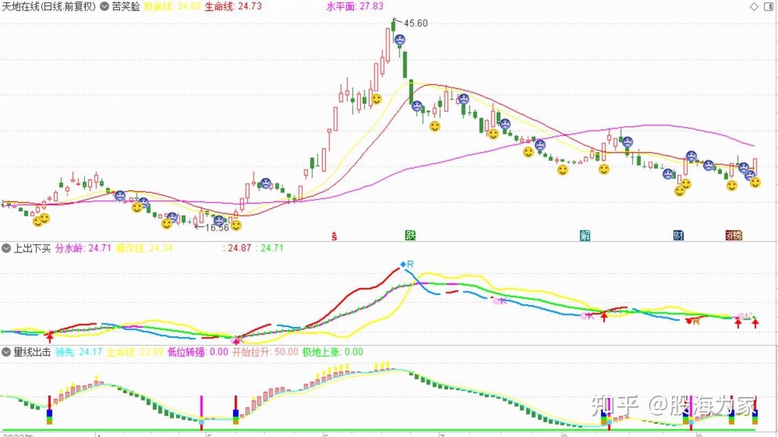
Task: Select the stock title 天地在线(日线.前复权)
Action: (x=49, y=6)
